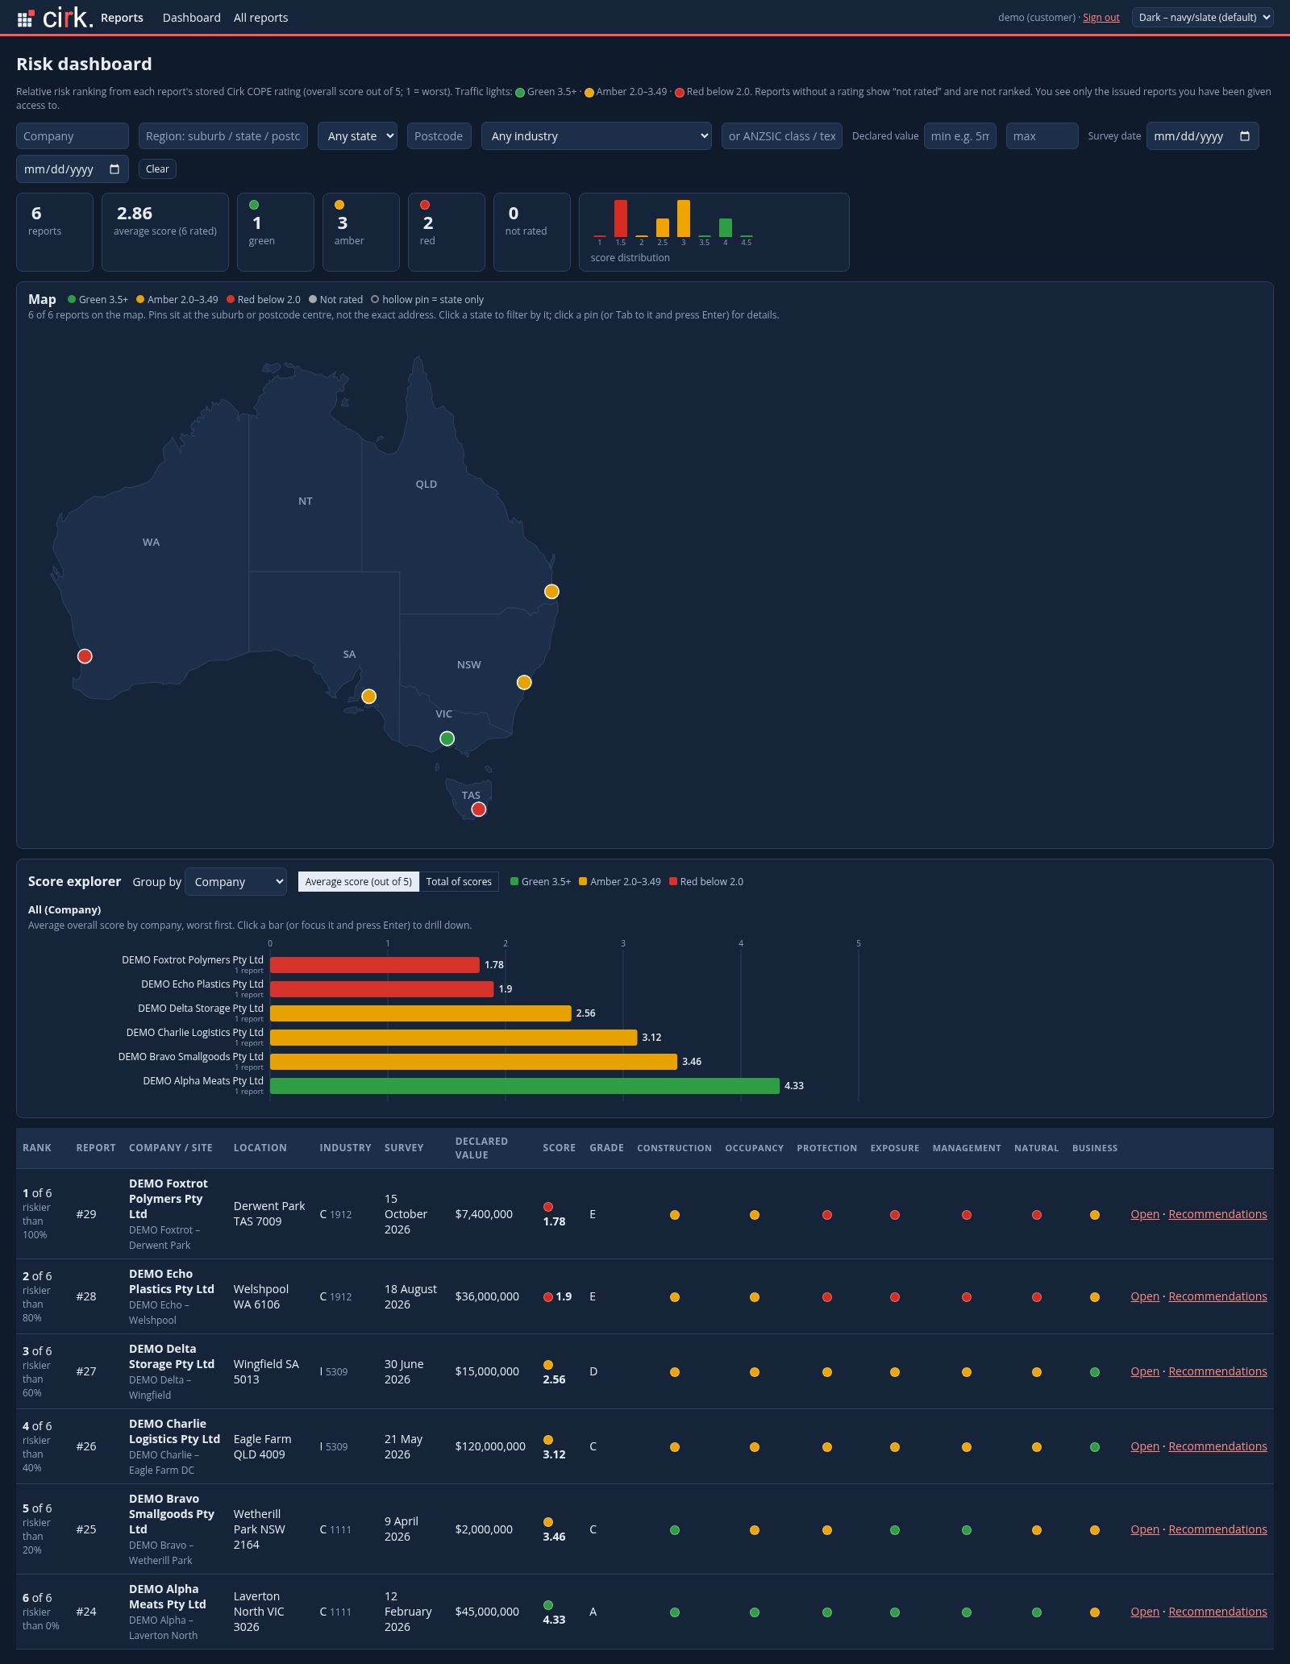Image resolution: width=1290 pixels, height=1664 pixels.
Task: Focus the Declared value min input
Action: (960, 136)
